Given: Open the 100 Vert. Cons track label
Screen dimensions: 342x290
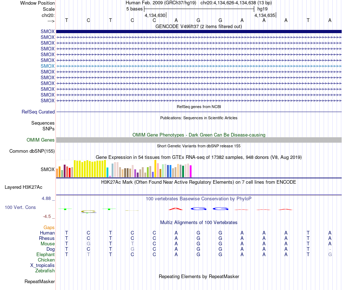Looking at the screenshot, I should click(x=20, y=207).
